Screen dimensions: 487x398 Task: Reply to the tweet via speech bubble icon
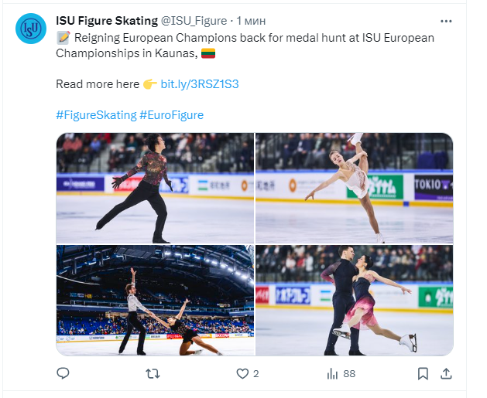pos(63,373)
